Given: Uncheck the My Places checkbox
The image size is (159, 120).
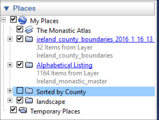Looking at the screenshot, I should [13, 19].
